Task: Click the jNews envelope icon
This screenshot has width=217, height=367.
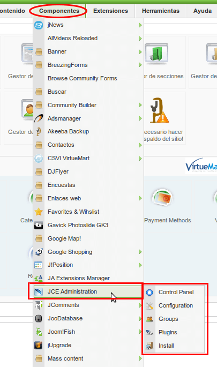Action: (39, 25)
